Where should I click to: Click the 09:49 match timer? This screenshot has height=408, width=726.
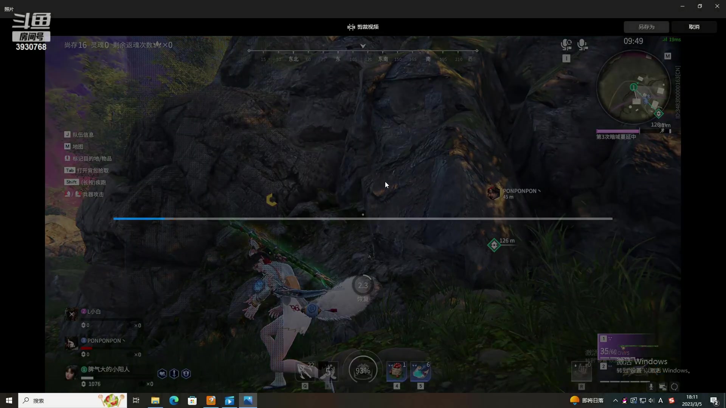coord(633,41)
